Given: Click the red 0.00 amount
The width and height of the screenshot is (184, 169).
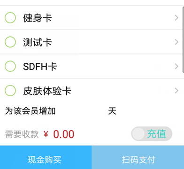Looking at the screenshot, I should click(x=64, y=134).
